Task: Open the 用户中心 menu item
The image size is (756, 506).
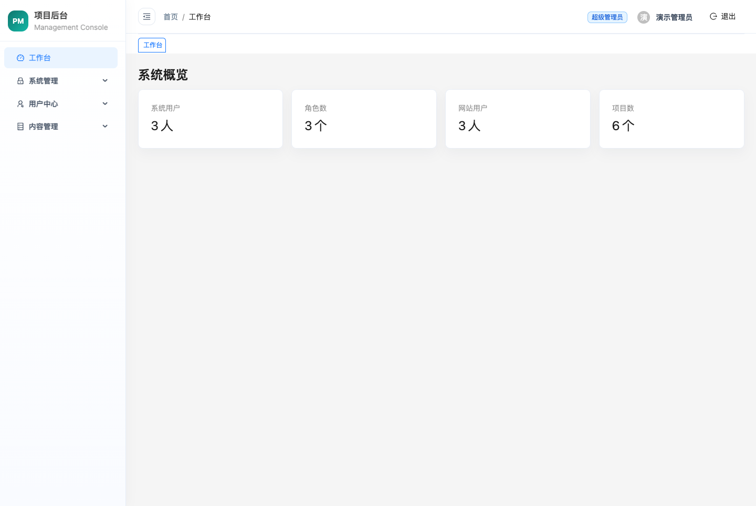Action: click(x=61, y=104)
